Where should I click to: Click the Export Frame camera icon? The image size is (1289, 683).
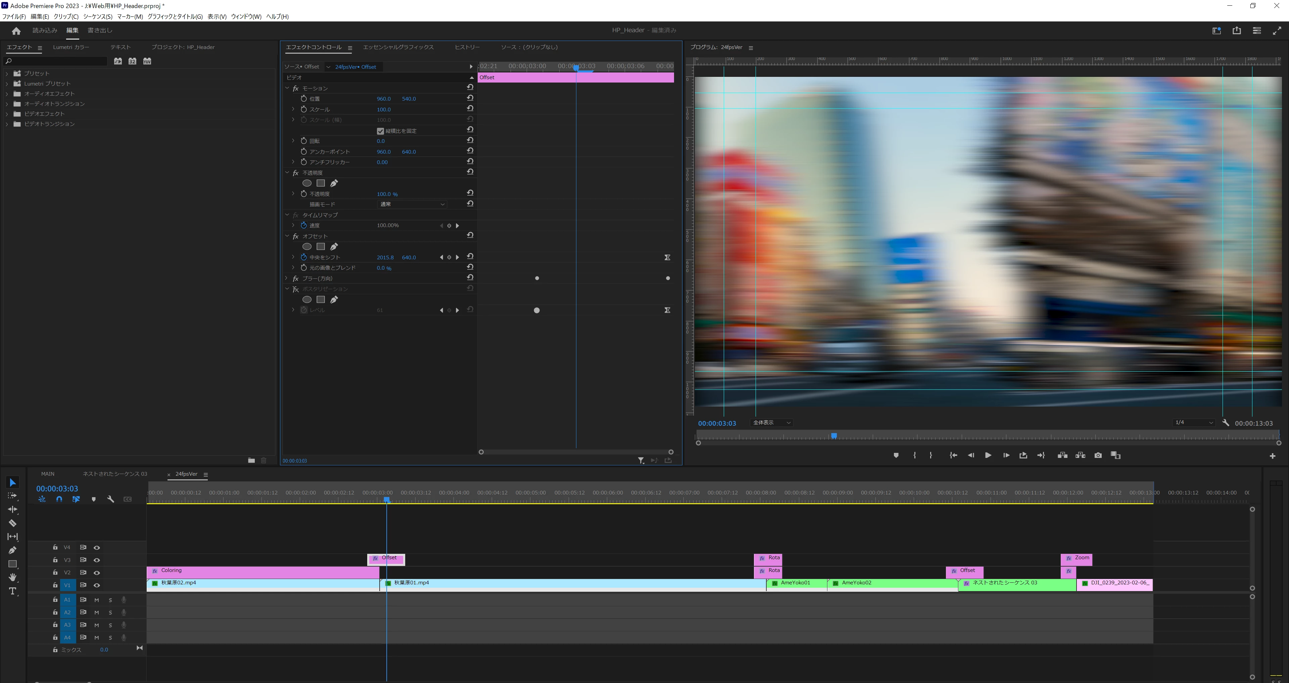click(x=1098, y=455)
